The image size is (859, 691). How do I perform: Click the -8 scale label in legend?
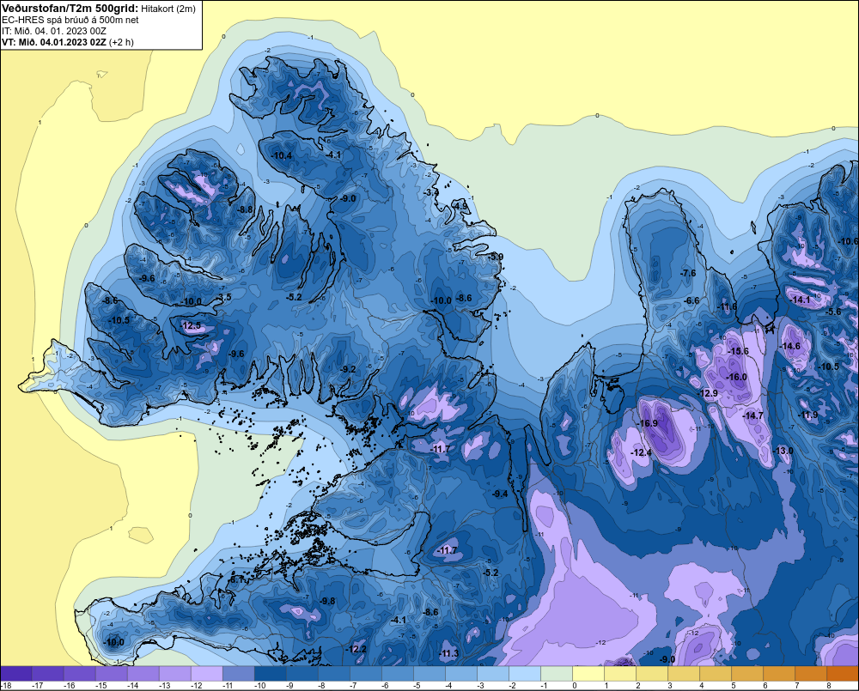click(321, 686)
